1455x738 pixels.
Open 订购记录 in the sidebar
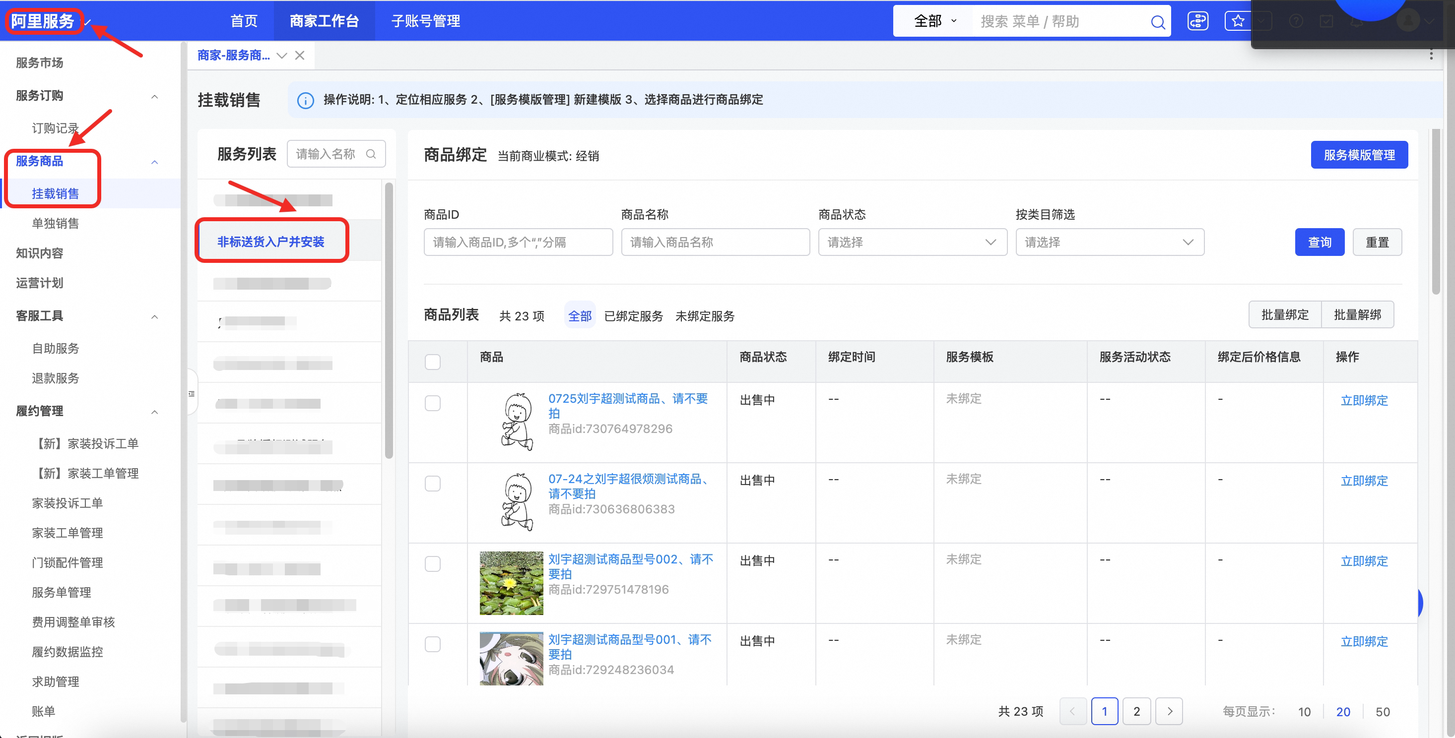pos(56,128)
